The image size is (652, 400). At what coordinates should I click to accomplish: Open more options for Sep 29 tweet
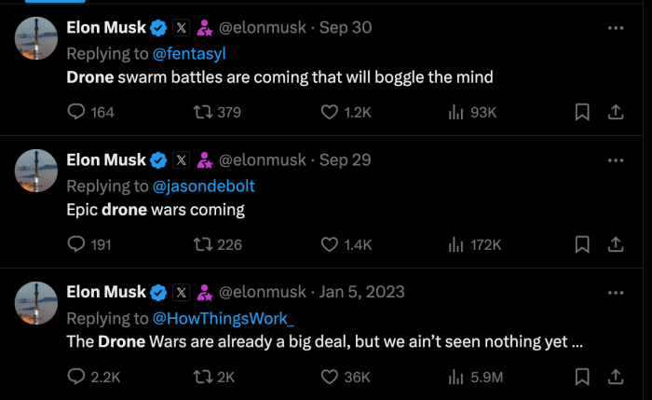(x=615, y=160)
